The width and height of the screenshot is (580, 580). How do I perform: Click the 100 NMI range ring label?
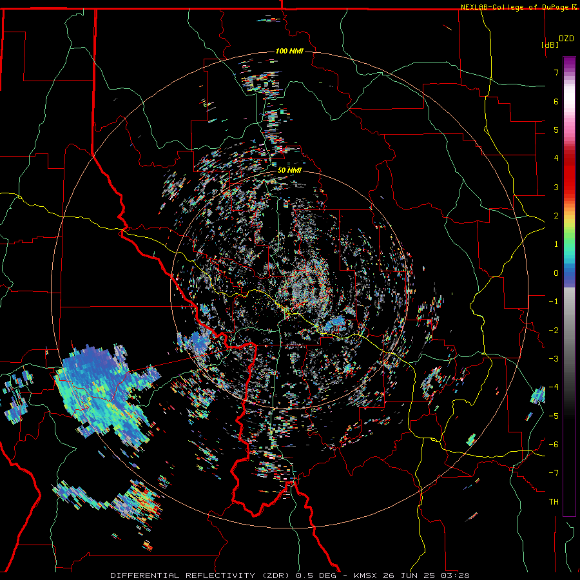tap(289, 51)
